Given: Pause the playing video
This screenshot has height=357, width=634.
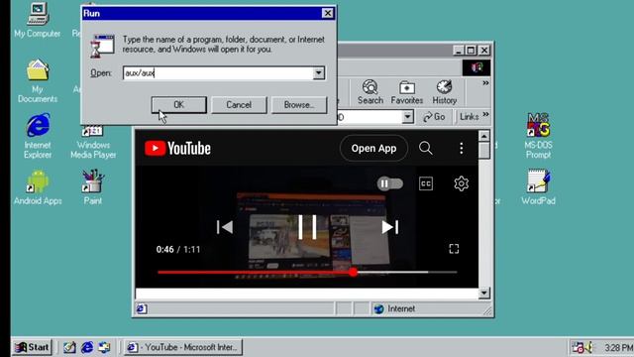Looking at the screenshot, I should [307, 227].
